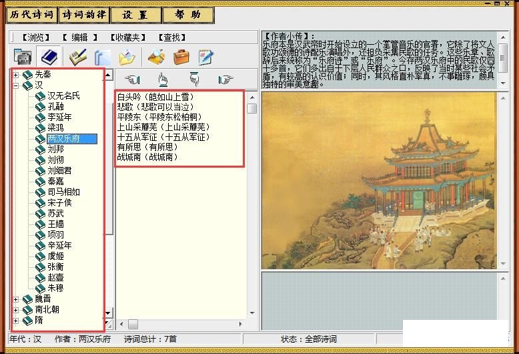The height and width of the screenshot is (354, 519).
Task: Click the magnifier search icon
Action: (x=157, y=57)
